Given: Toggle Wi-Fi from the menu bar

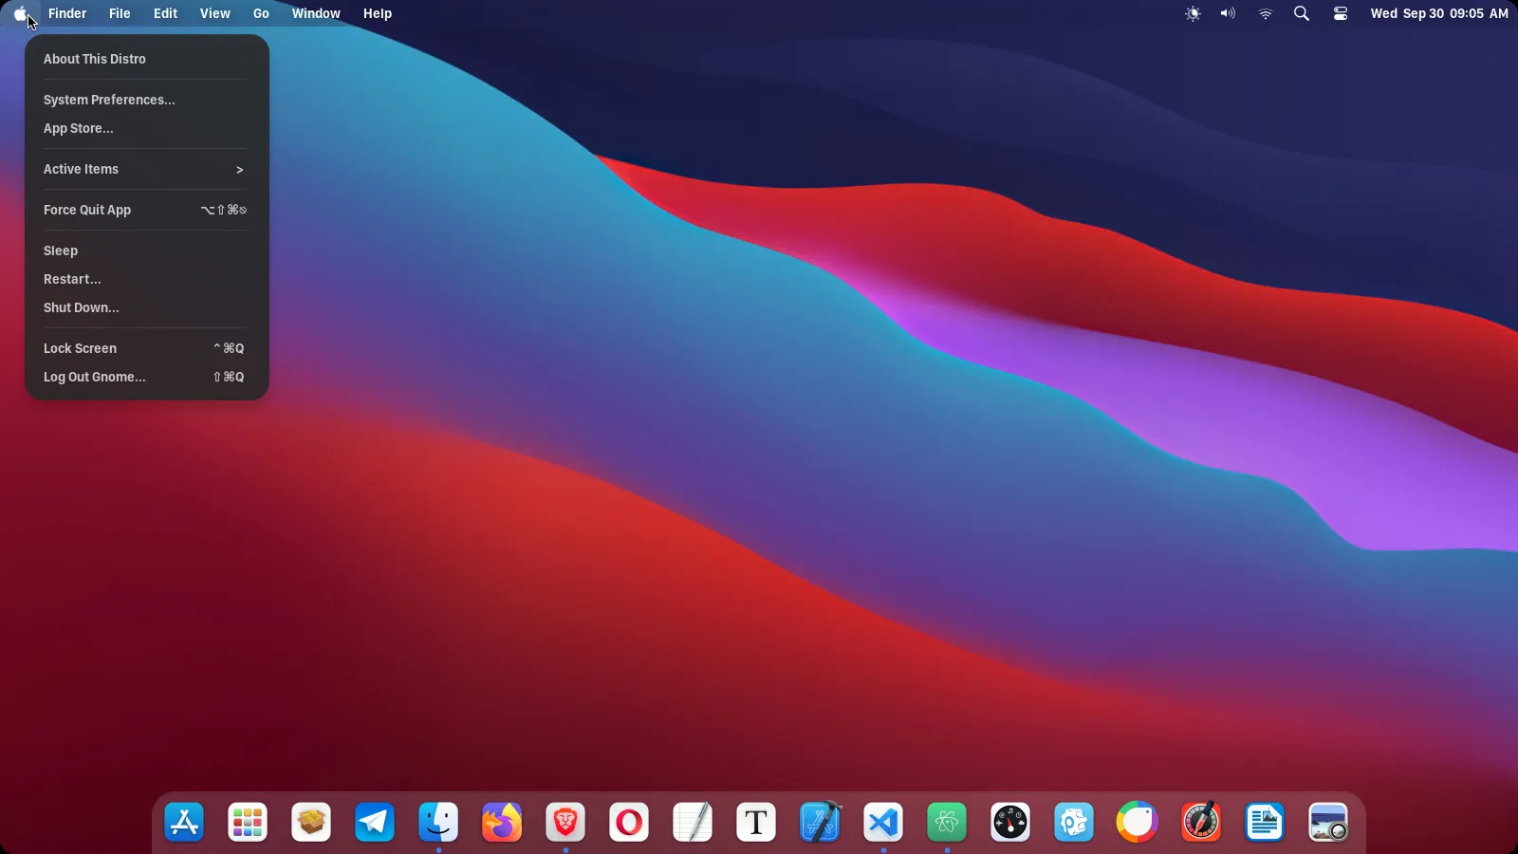Looking at the screenshot, I should tap(1265, 13).
